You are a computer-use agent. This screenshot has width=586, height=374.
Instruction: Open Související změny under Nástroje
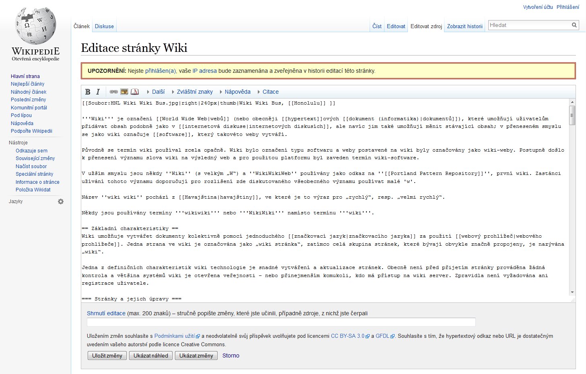coord(35,158)
